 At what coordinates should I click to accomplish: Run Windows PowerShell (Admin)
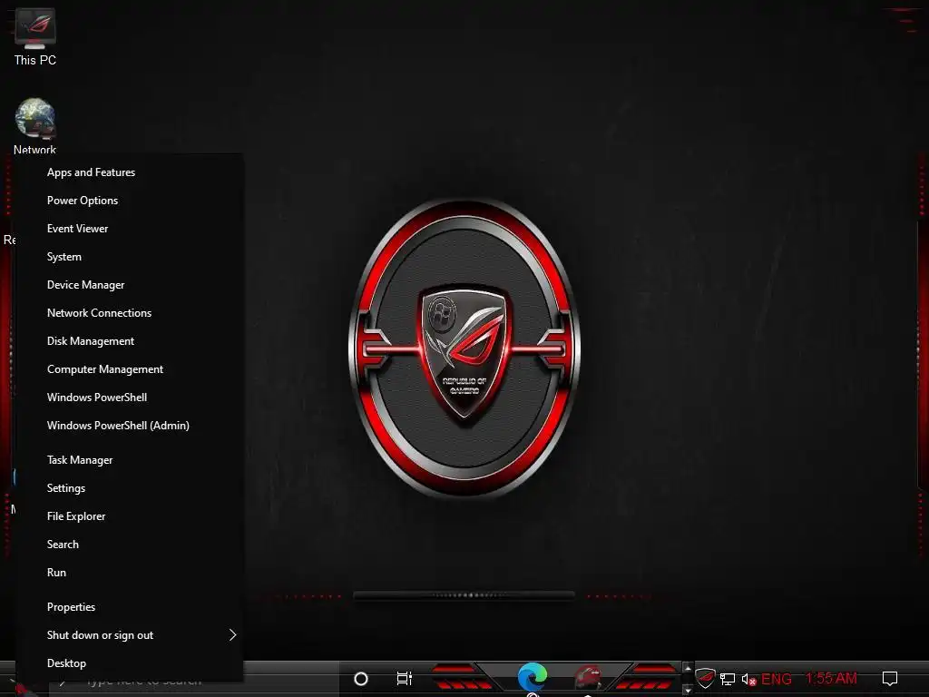point(130,426)
